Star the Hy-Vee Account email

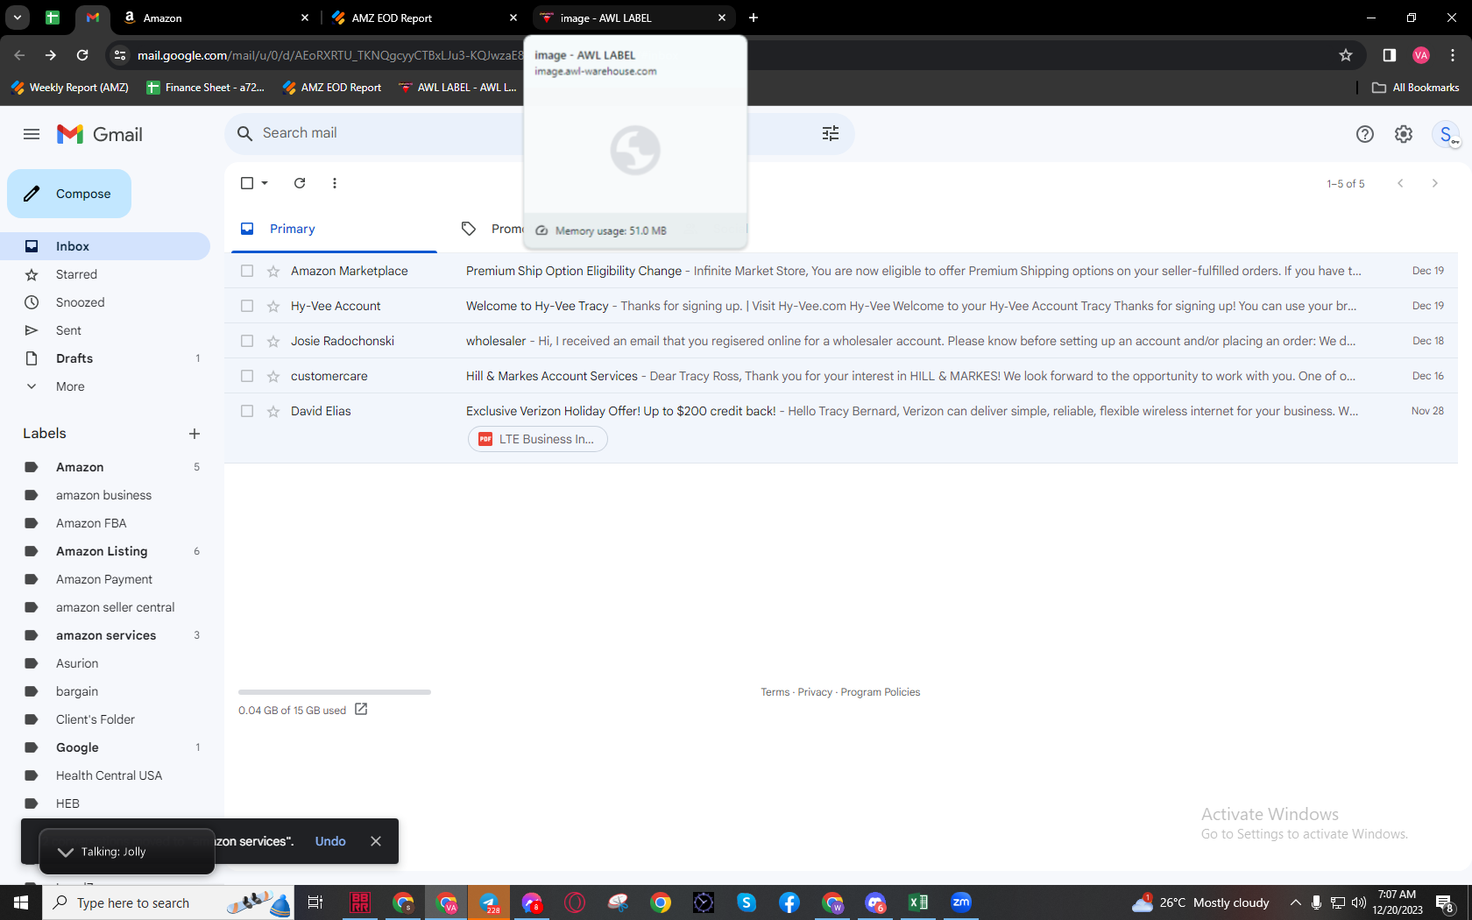273,306
